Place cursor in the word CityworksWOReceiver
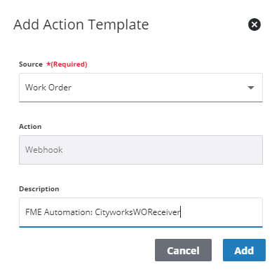The height and width of the screenshot is (276, 279). click(137, 212)
